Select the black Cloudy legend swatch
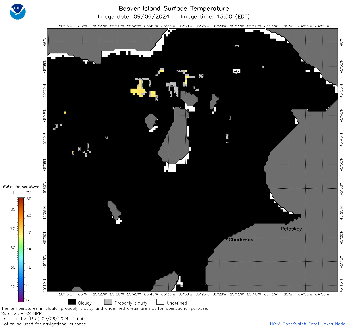 pyautogui.click(x=72, y=302)
